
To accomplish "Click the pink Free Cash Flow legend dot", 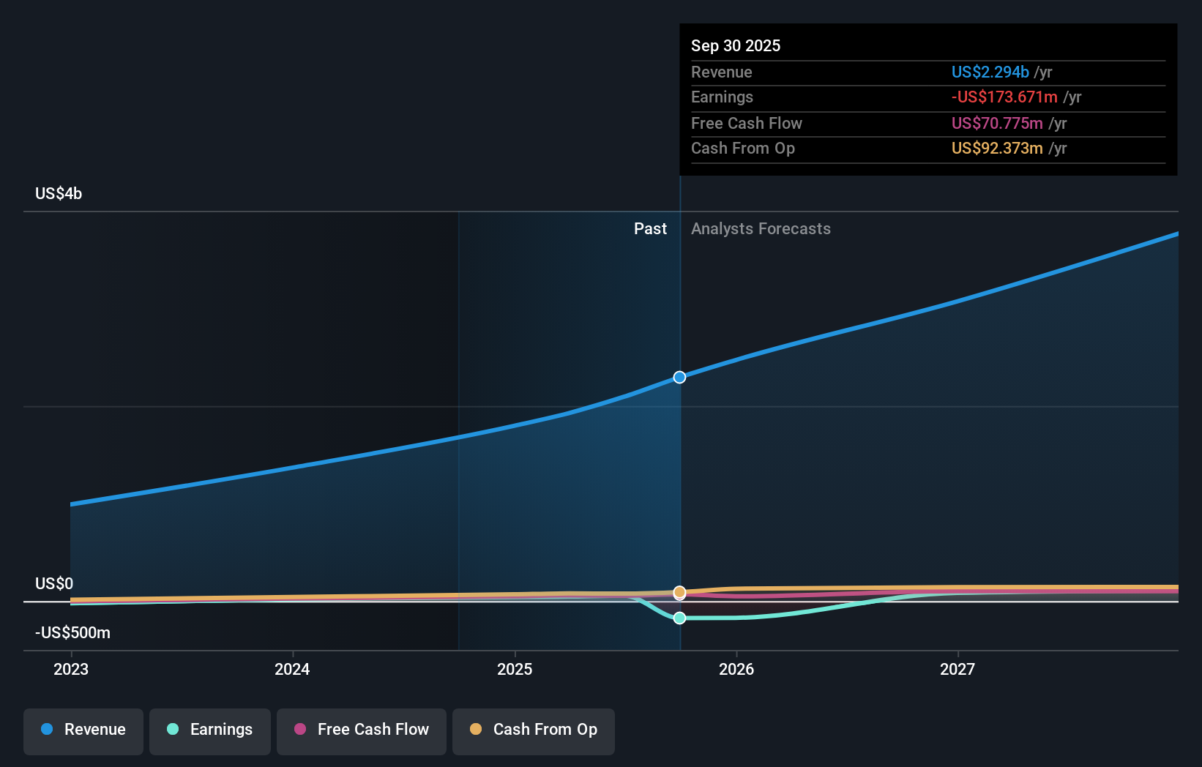I will coord(299,730).
